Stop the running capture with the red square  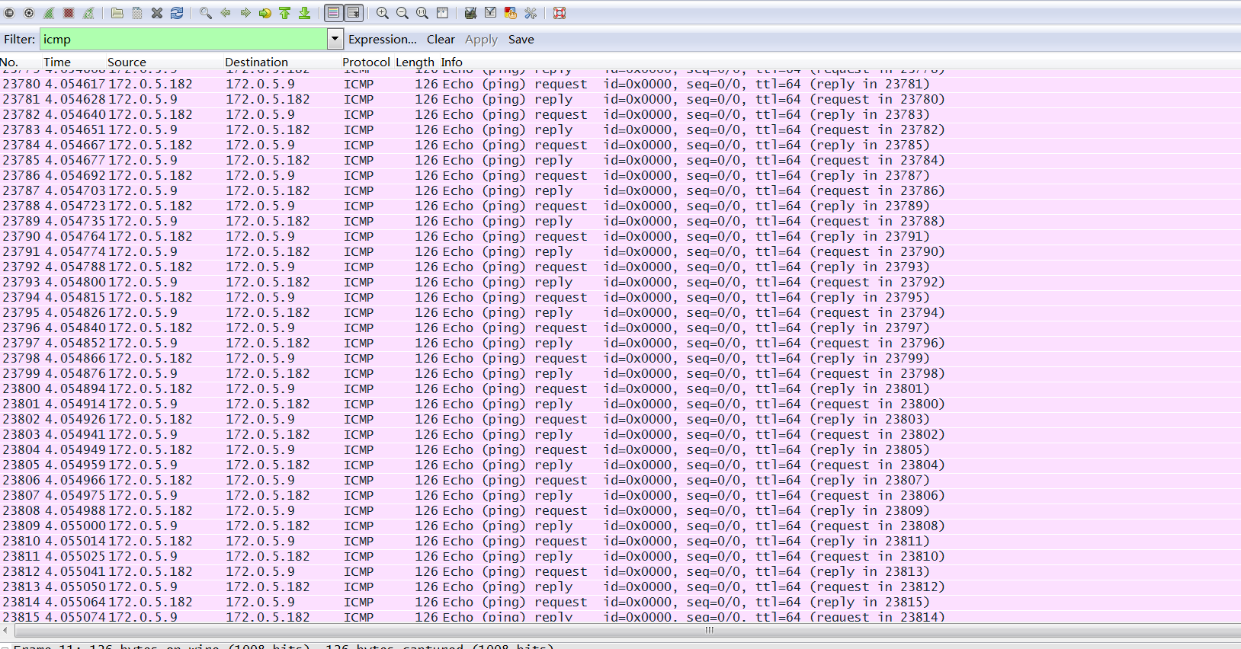point(69,13)
